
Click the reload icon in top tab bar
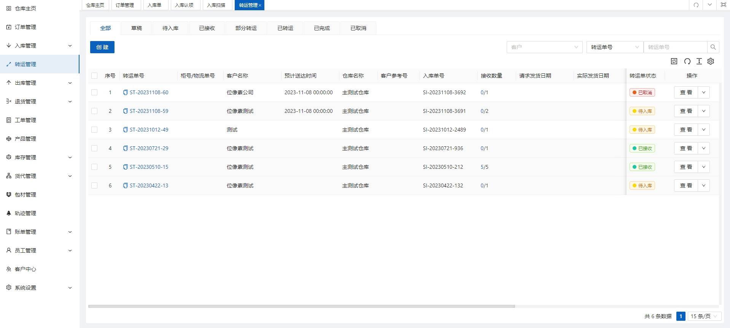point(696,5)
